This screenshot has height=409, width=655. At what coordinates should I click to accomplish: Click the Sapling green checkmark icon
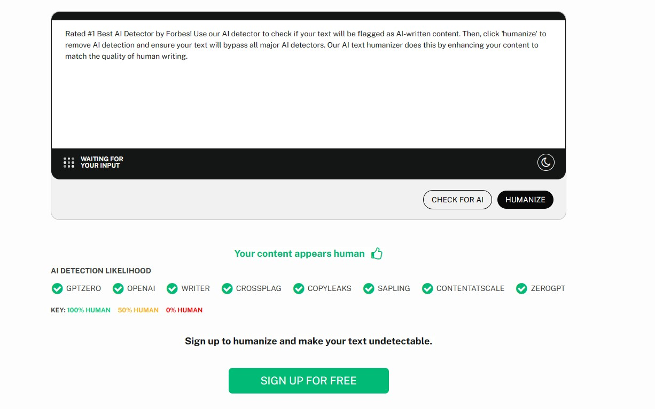click(369, 288)
